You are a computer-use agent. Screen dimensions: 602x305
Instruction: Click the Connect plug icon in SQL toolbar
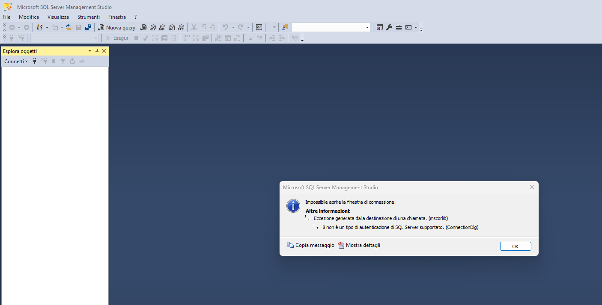pyautogui.click(x=11, y=38)
